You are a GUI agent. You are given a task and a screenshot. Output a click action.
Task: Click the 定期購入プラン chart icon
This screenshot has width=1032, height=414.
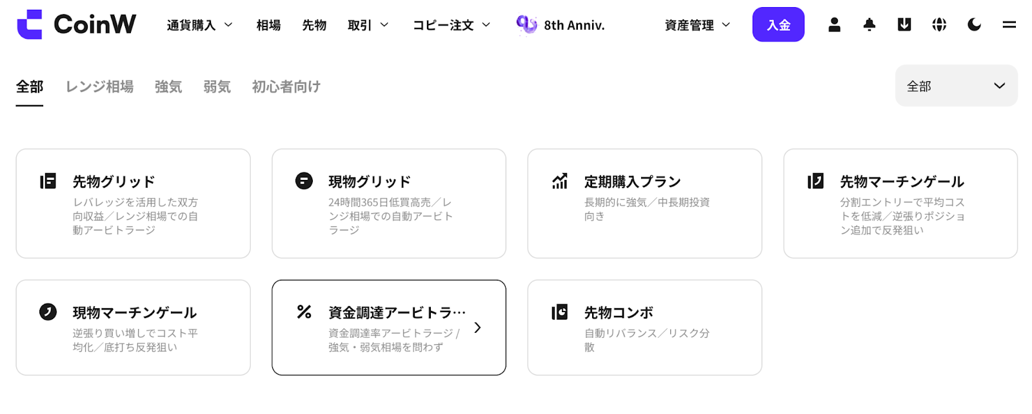tap(560, 181)
